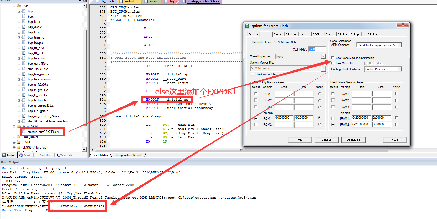
Task: Expand the stm32h7xx_hal_timebase_tim.c node
Action: click(19, 121)
